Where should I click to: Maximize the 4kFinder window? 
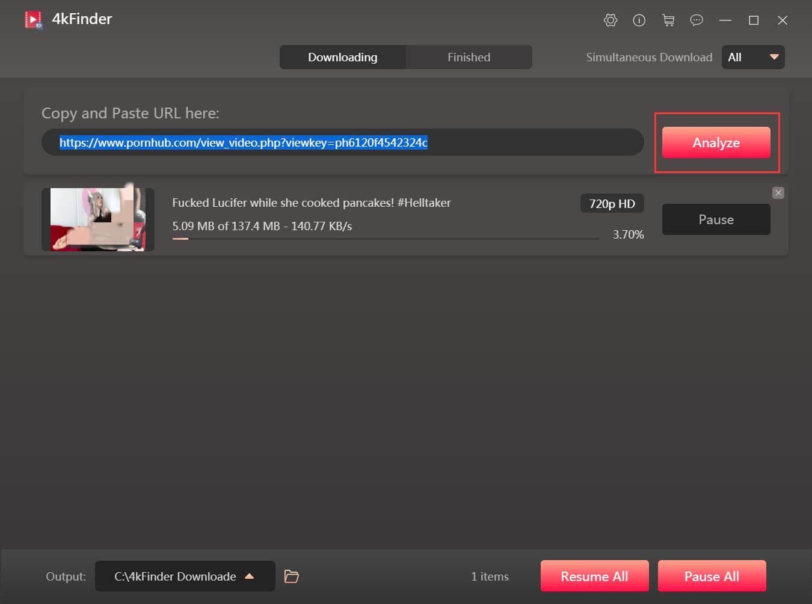[754, 20]
